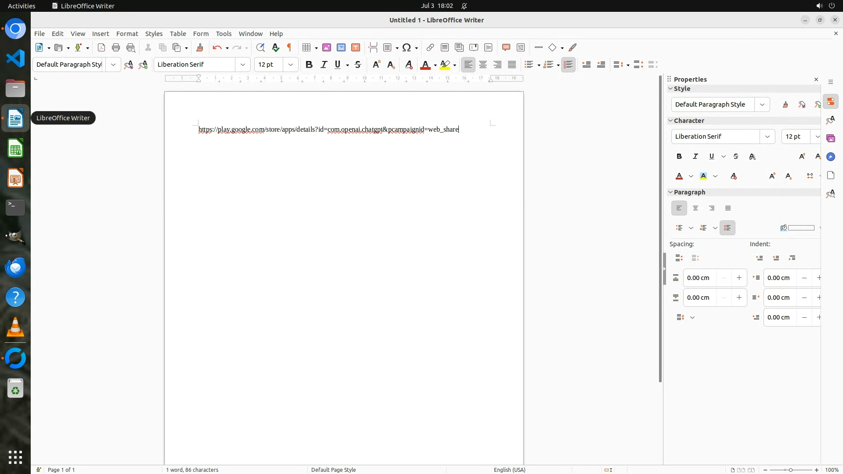This screenshot has height=474, width=843.
Task: Click the Above Paragraph Spacing value field
Action: (x=699, y=278)
